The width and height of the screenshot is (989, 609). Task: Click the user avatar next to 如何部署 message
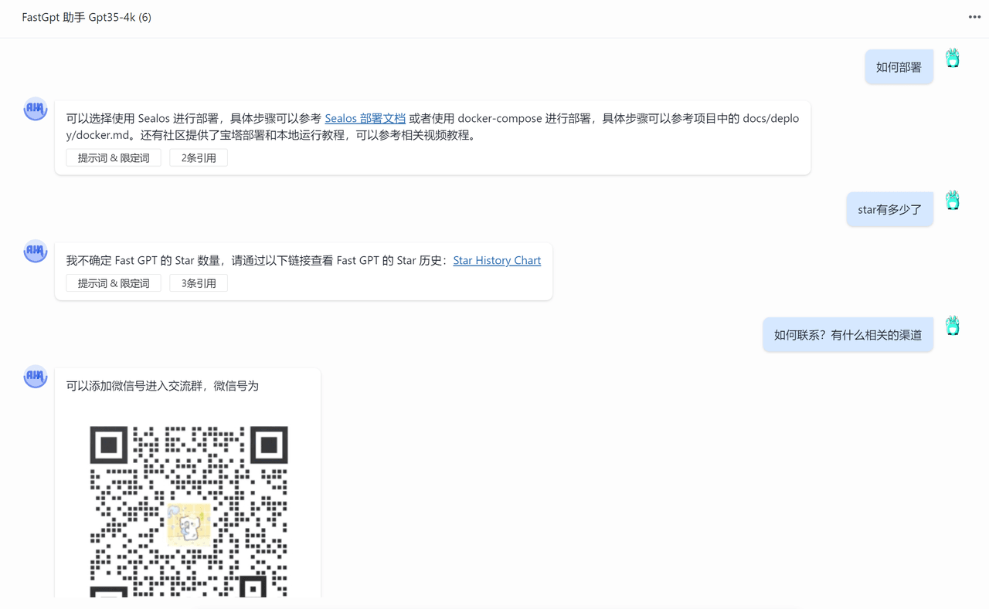click(952, 57)
